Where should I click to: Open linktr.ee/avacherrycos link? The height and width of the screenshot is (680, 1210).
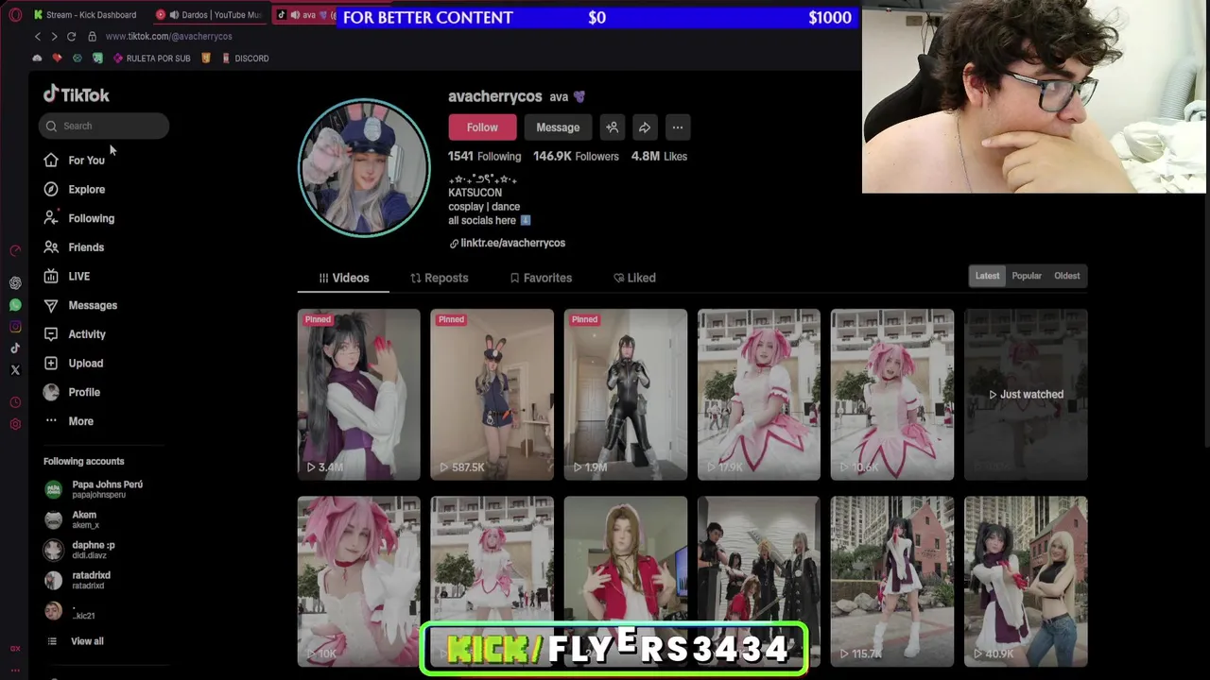click(507, 243)
